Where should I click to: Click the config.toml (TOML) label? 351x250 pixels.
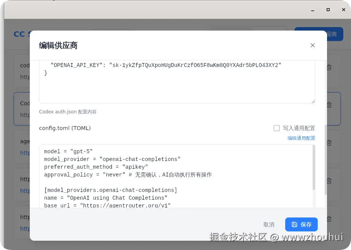tap(65, 128)
